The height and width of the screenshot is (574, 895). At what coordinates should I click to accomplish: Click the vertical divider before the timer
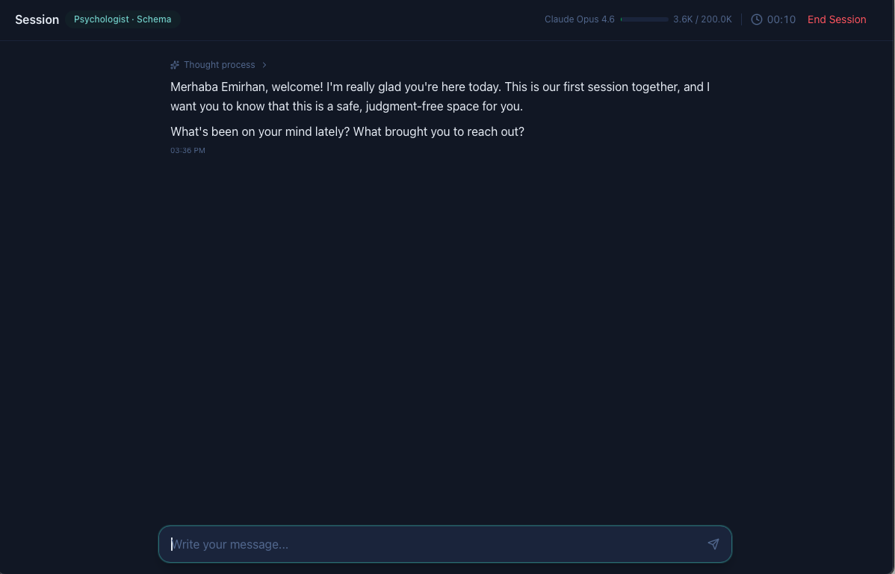pyautogui.click(x=741, y=19)
